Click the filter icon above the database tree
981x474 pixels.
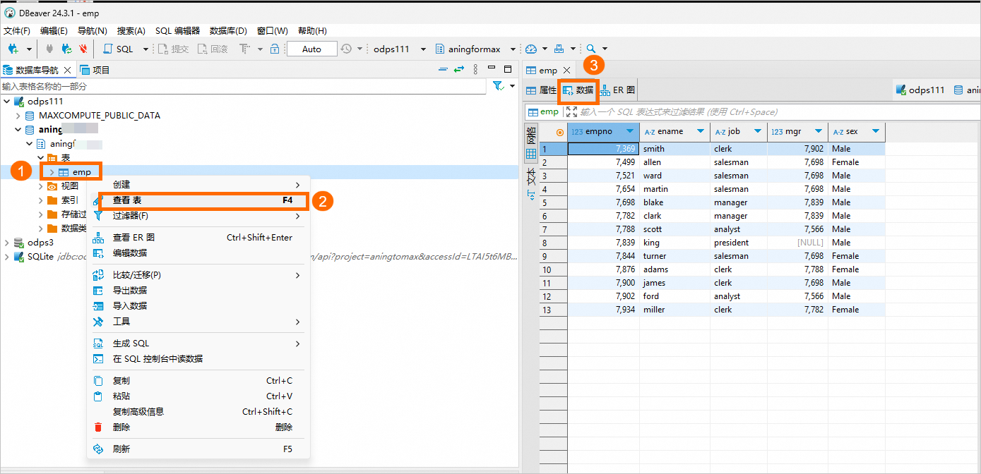498,85
